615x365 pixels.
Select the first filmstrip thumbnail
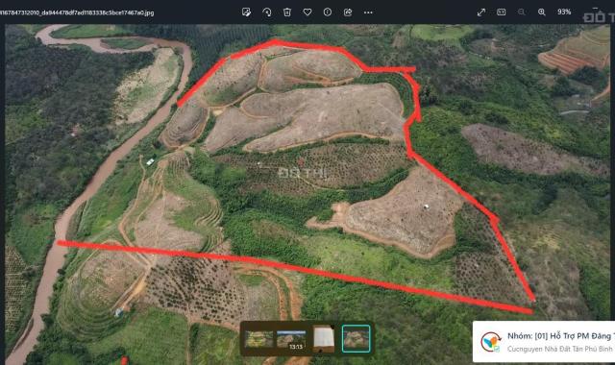coord(258,339)
